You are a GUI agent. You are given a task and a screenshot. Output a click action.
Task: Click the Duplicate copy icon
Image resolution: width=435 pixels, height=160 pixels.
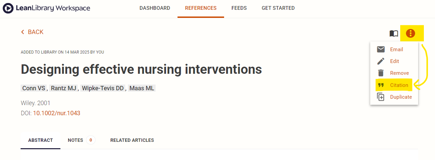(381, 97)
